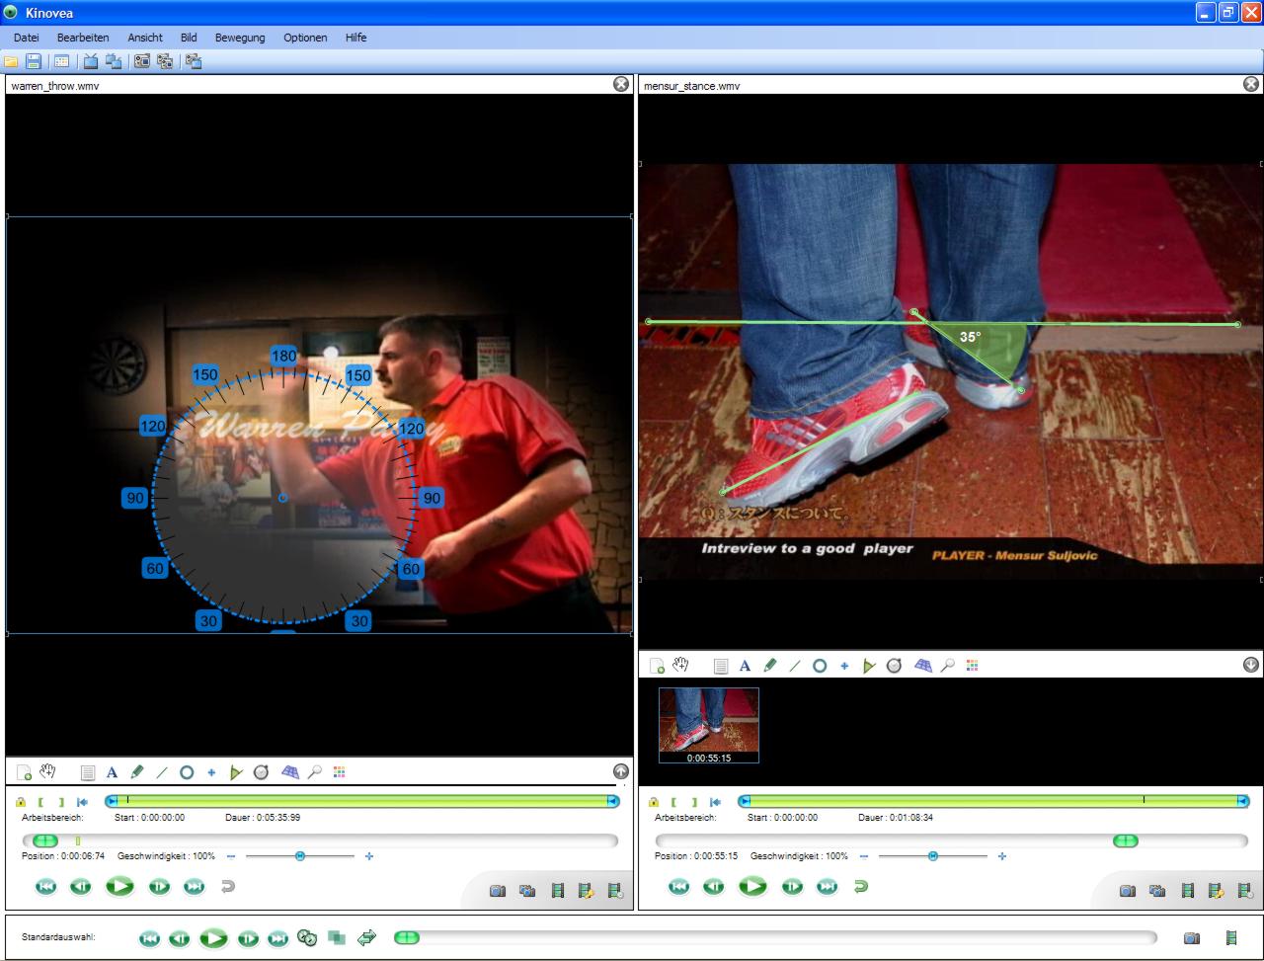Viewport: 1264px width, 961px height.
Task: Select the Circle tool in left player
Action: point(186,772)
